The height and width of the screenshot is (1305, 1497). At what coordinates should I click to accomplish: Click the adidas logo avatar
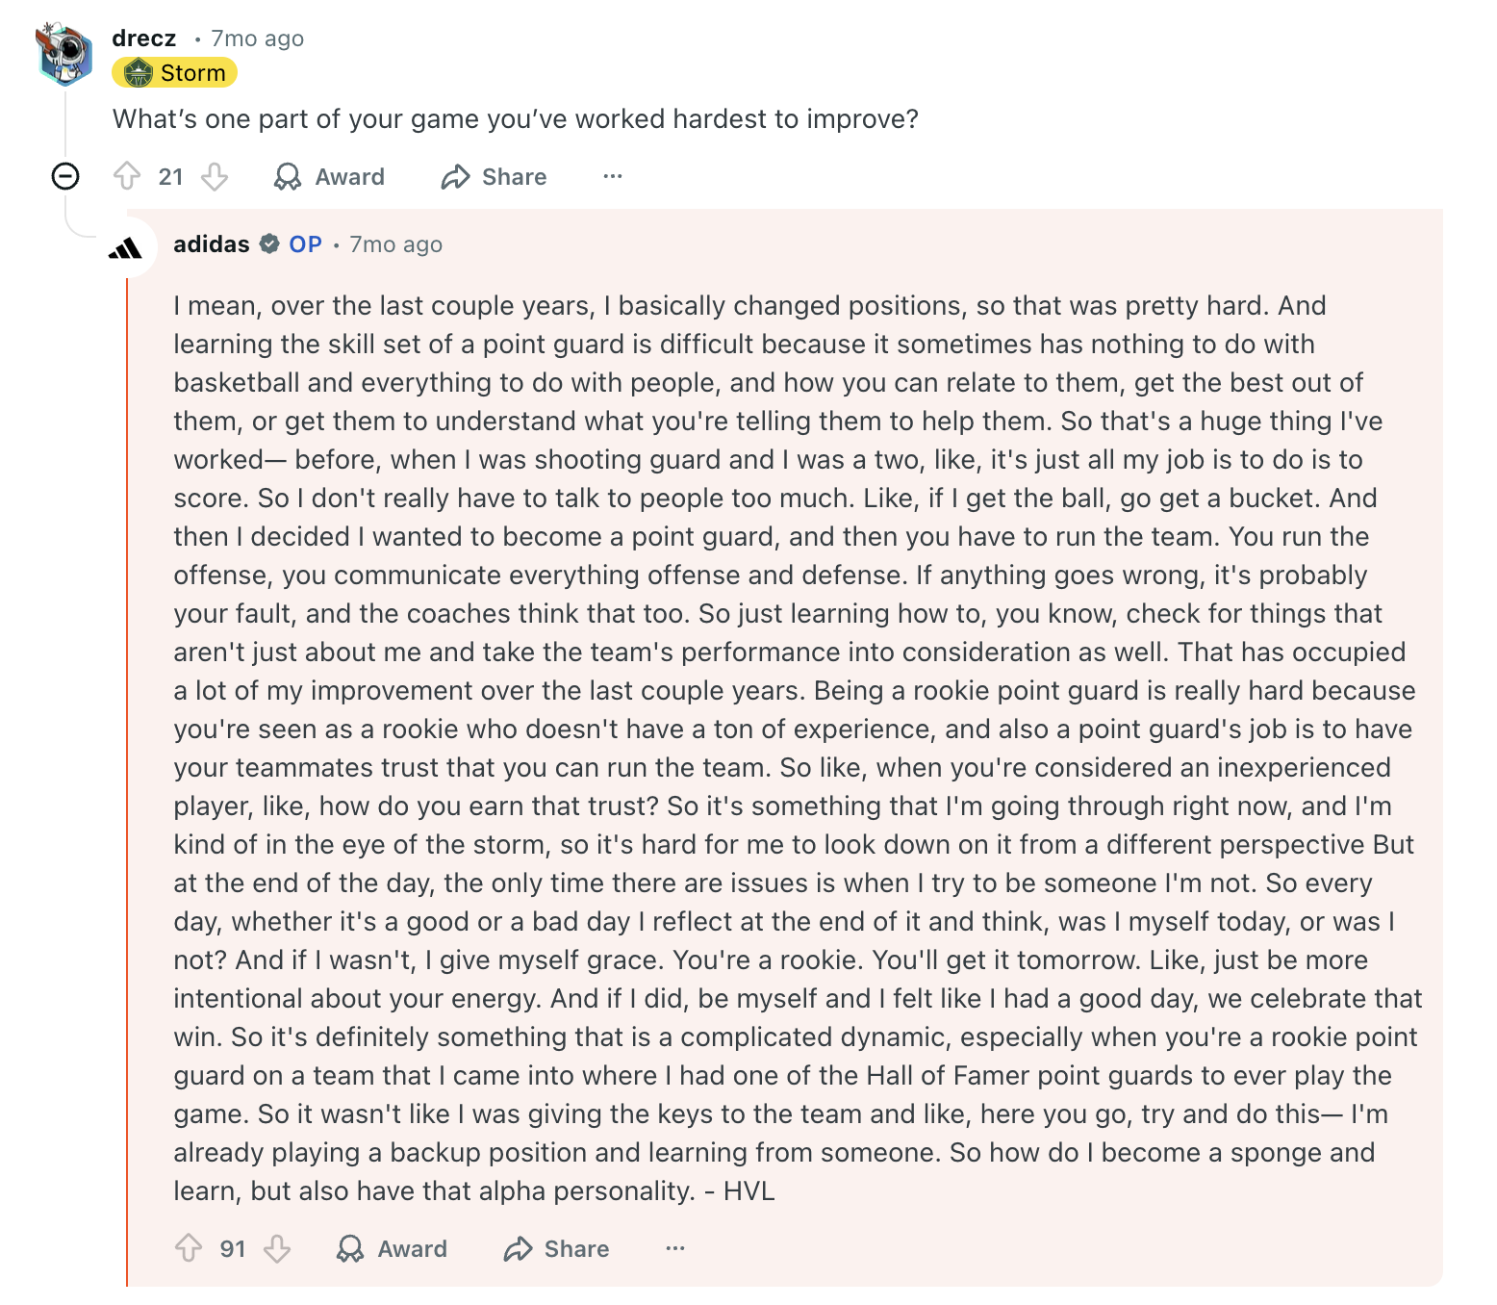click(126, 249)
